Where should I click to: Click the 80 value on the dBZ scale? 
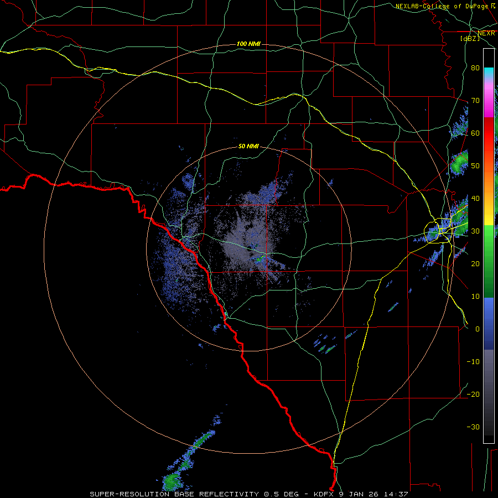point(475,68)
